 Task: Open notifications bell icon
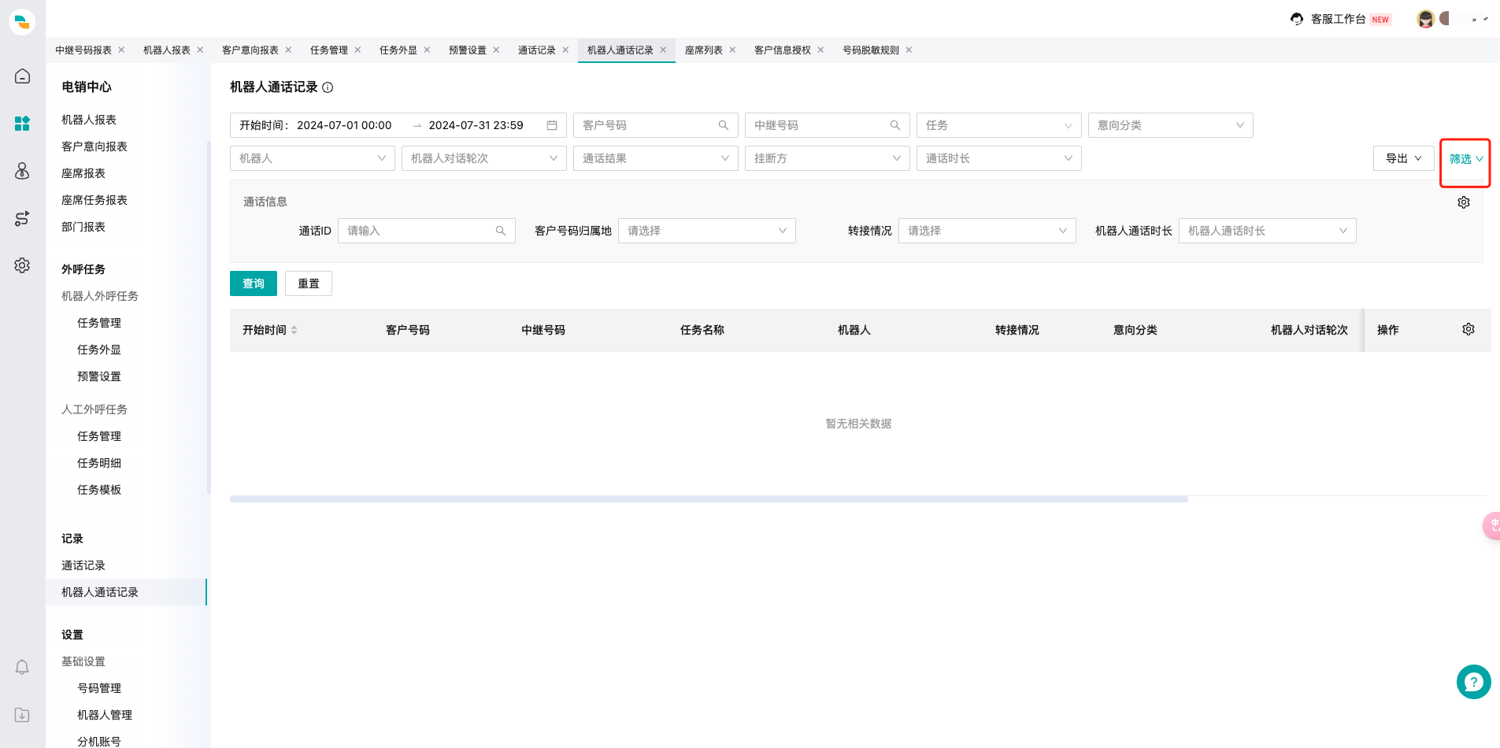pyautogui.click(x=22, y=668)
